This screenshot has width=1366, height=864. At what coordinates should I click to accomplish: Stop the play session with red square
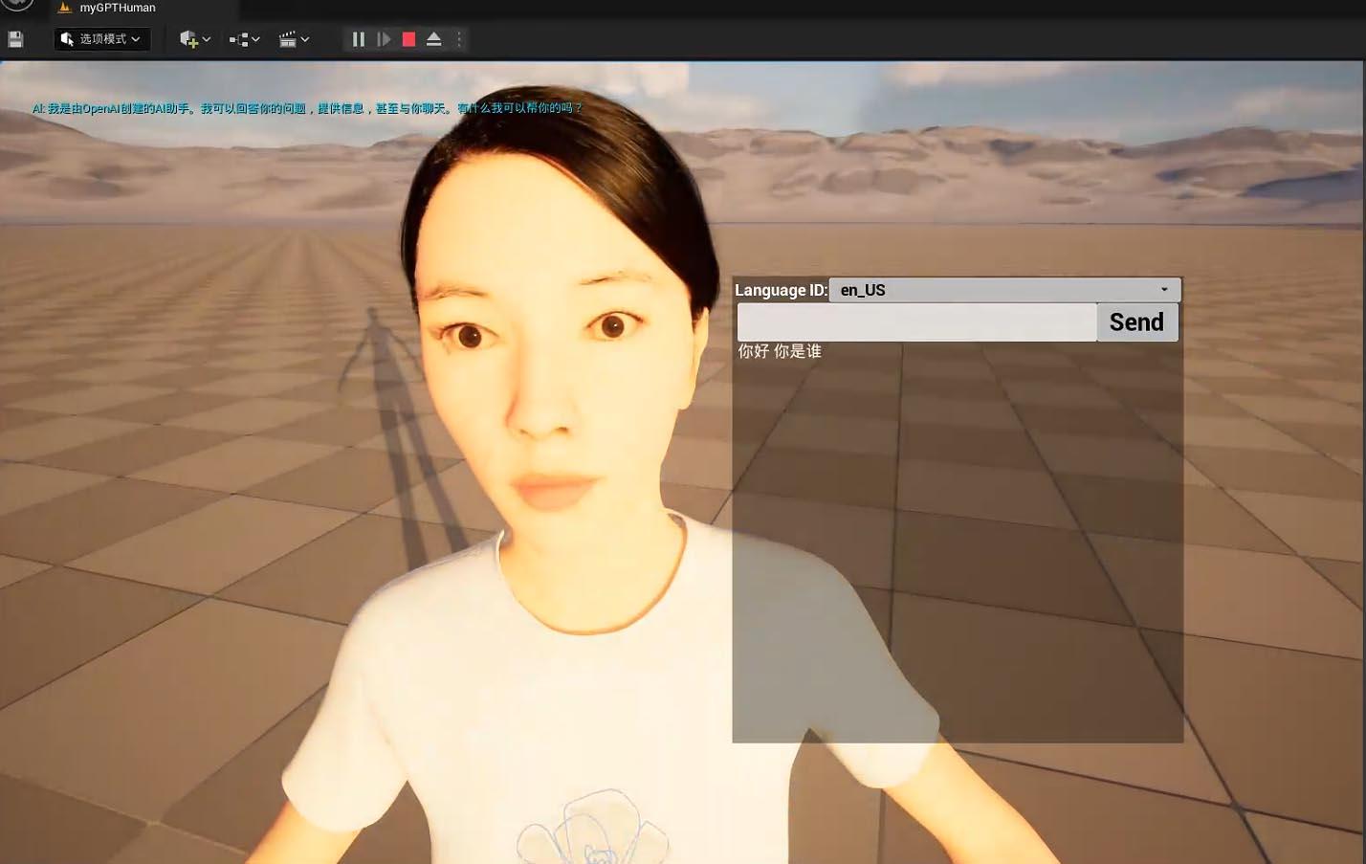pos(408,39)
